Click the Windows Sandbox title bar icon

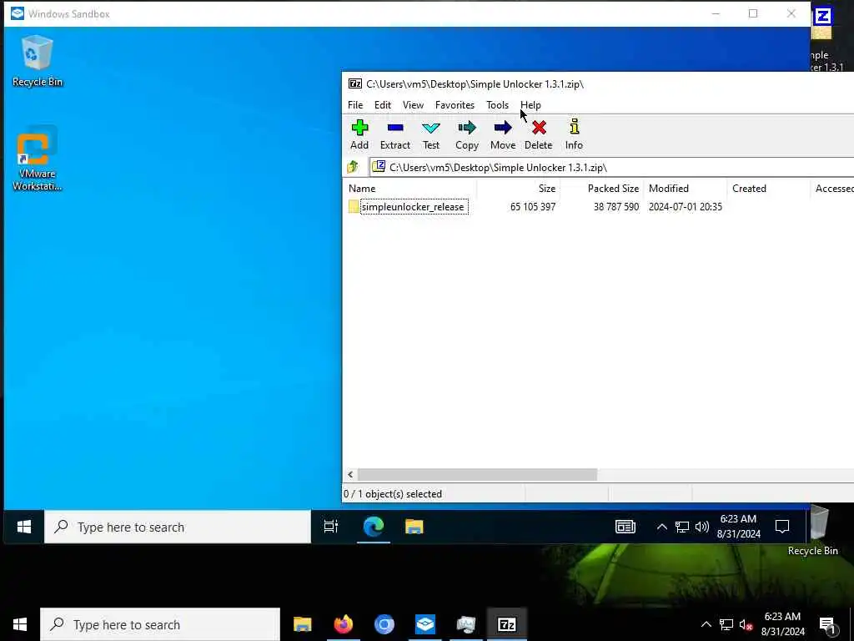click(x=18, y=13)
